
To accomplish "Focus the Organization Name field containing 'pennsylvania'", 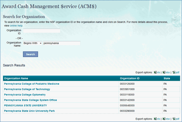I will [61, 43].
